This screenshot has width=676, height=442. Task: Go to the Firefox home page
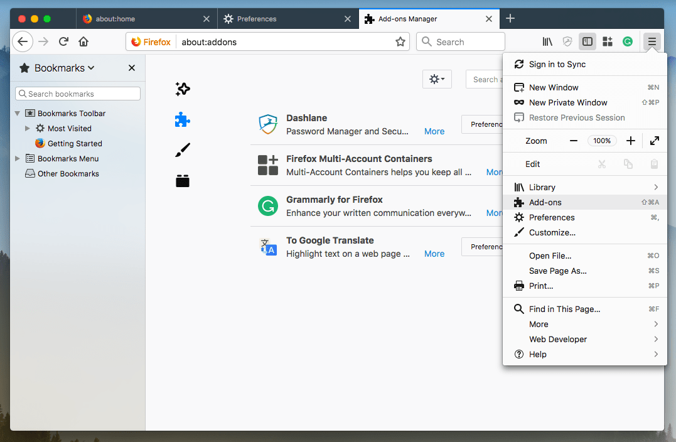pos(83,42)
